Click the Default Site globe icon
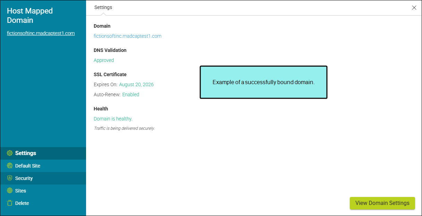Image resolution: width=422 pixels, height=216 pixels. click(10, 166)
